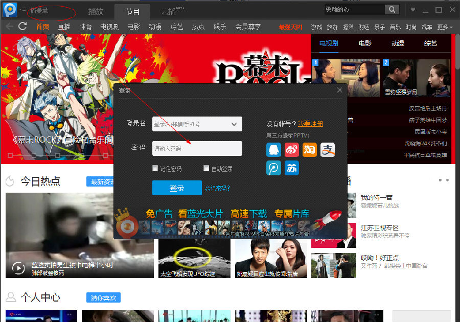Click the orange Taobao login icon
Viewport: 460px width, 322px height.
pyautogui.click(x=310, y=150)
